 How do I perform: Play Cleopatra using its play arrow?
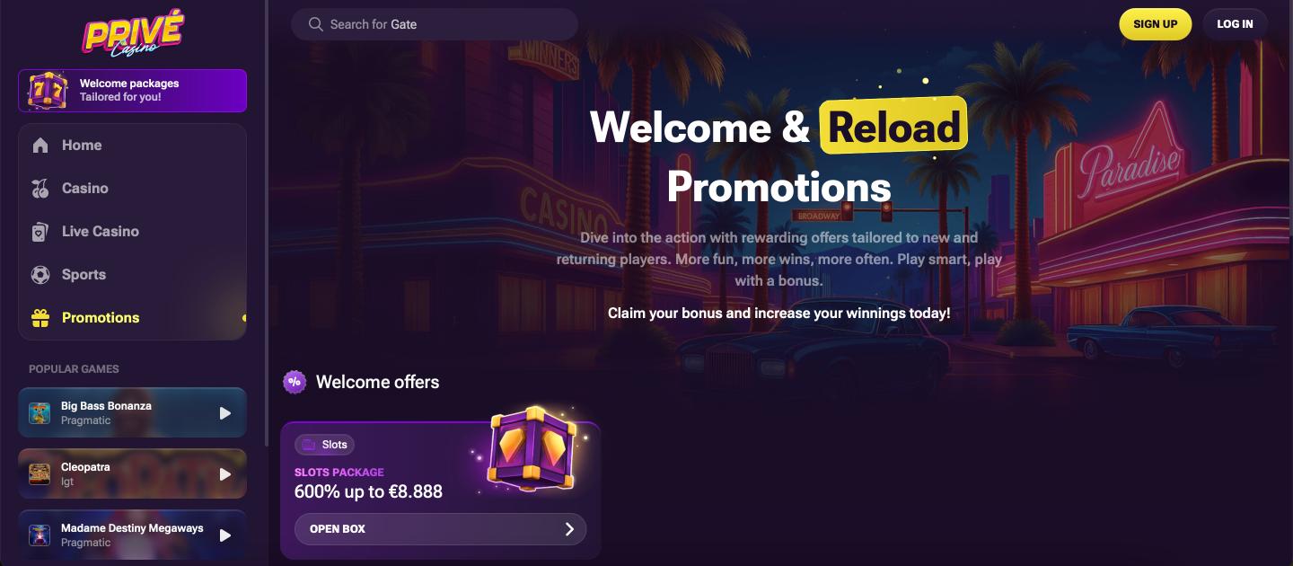tap(225, 474)
